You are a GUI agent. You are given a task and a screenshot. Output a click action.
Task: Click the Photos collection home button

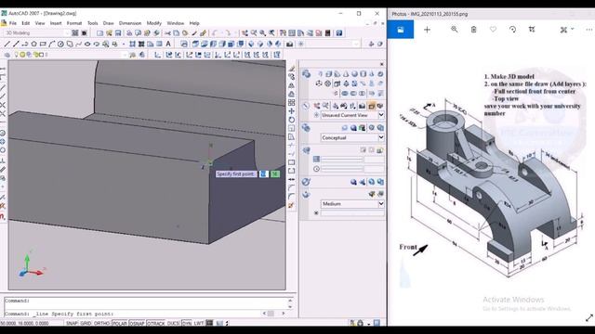401,30
